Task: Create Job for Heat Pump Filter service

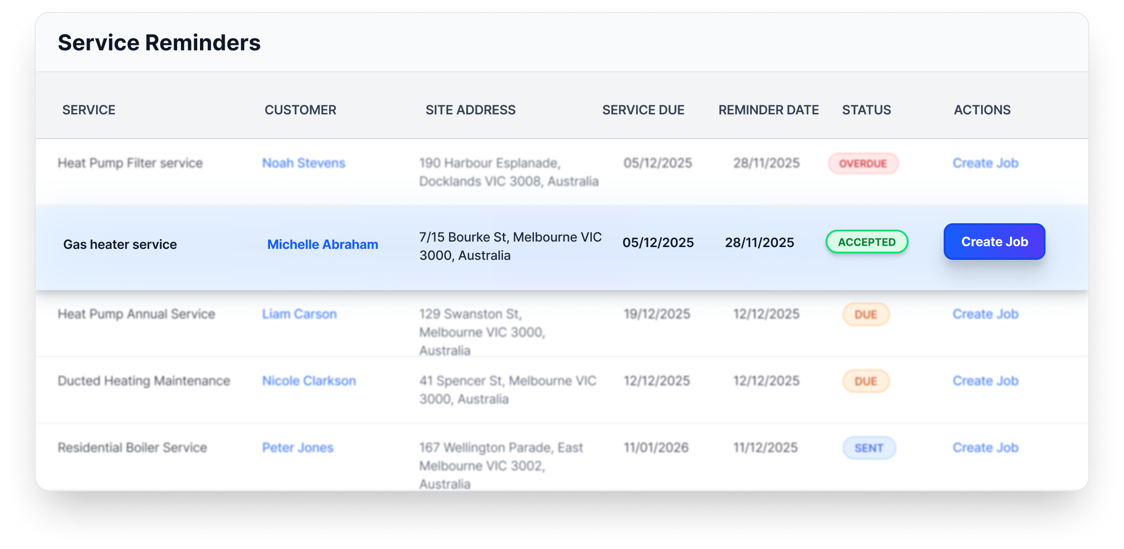Action: click(985, 163)
